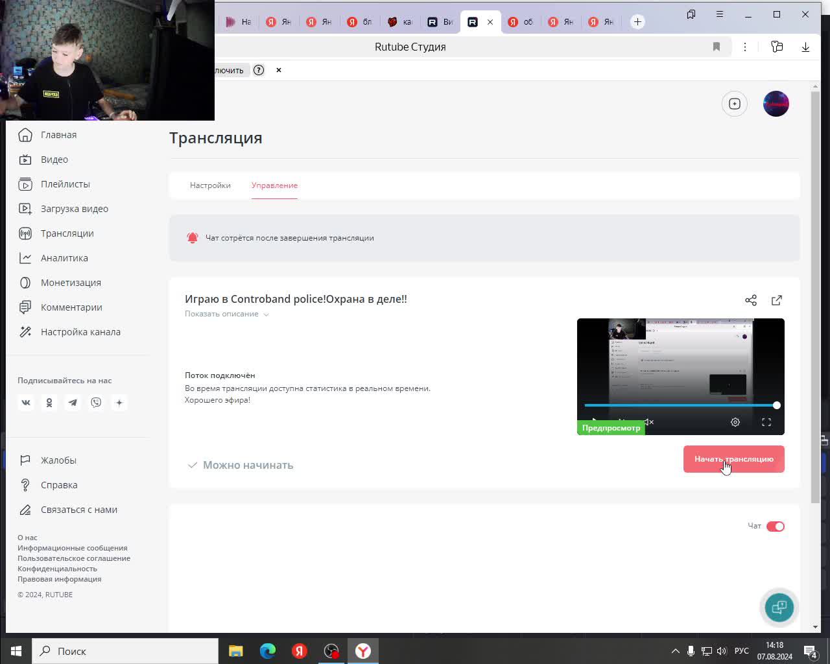Switch to the browser tab labeled об
The height and width of the screenshot is (664, 830).
pos(521,22)
